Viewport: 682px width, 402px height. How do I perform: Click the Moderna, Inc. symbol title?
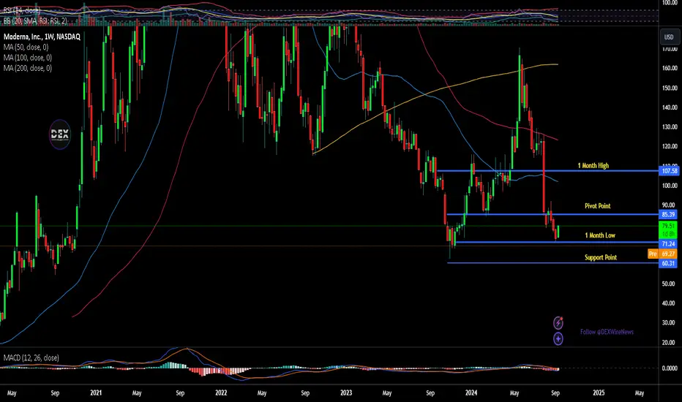[42, 37]
